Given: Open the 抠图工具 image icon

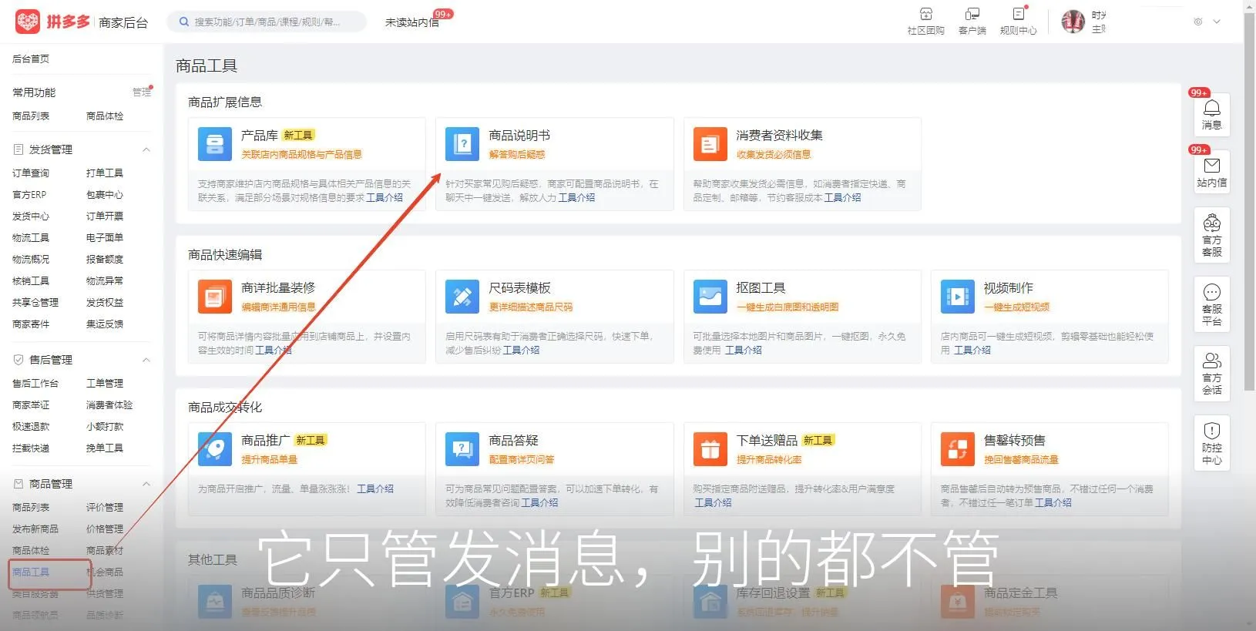Looking at the screenshot, I should coord(710,297).
